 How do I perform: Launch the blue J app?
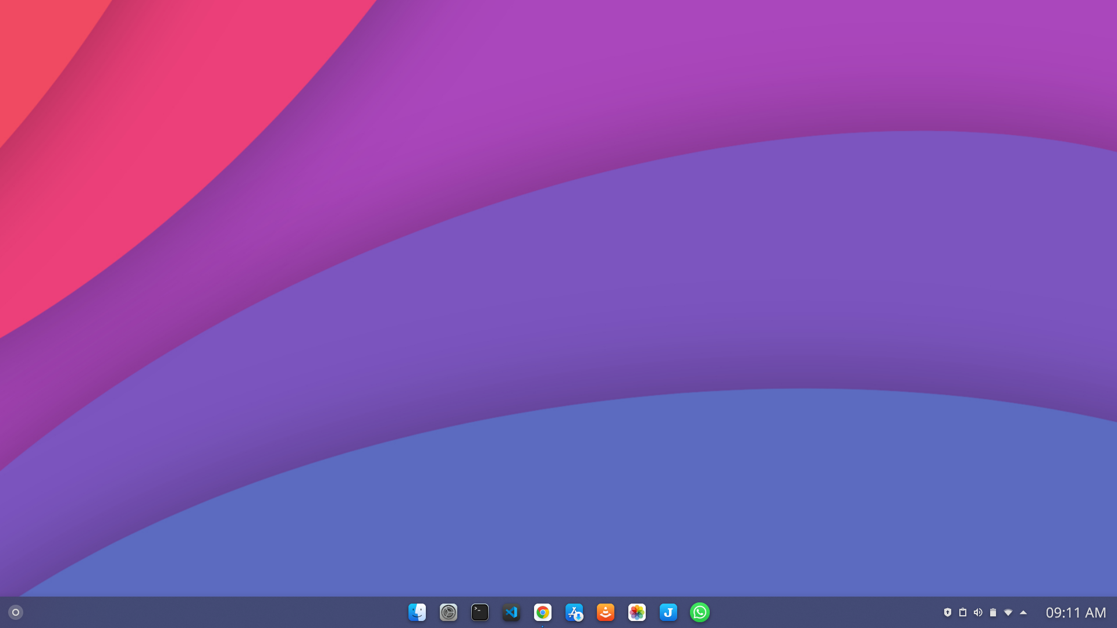click(x=668, y=612)
